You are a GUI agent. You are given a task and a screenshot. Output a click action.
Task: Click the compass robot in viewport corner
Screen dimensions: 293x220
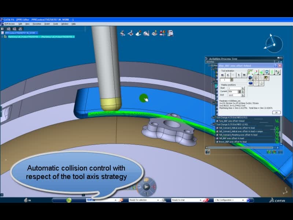(x=274, y=44)
